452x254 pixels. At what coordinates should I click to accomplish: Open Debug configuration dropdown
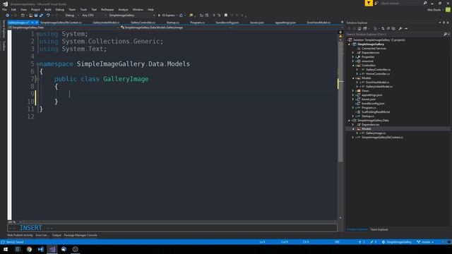point(72,16)
